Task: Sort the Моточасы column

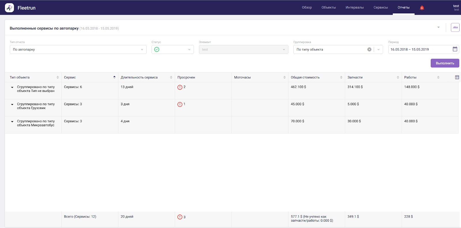Action: (x=284, y=77)
